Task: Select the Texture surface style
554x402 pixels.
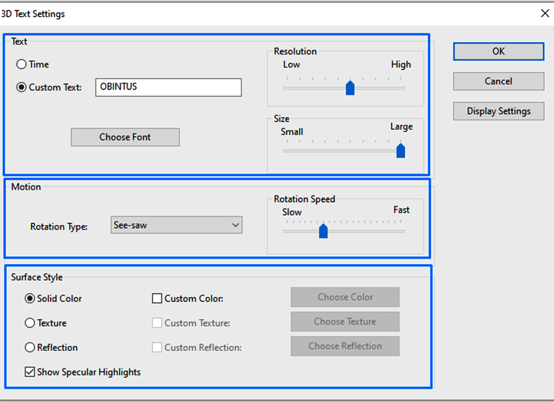Action: [29, 323]
